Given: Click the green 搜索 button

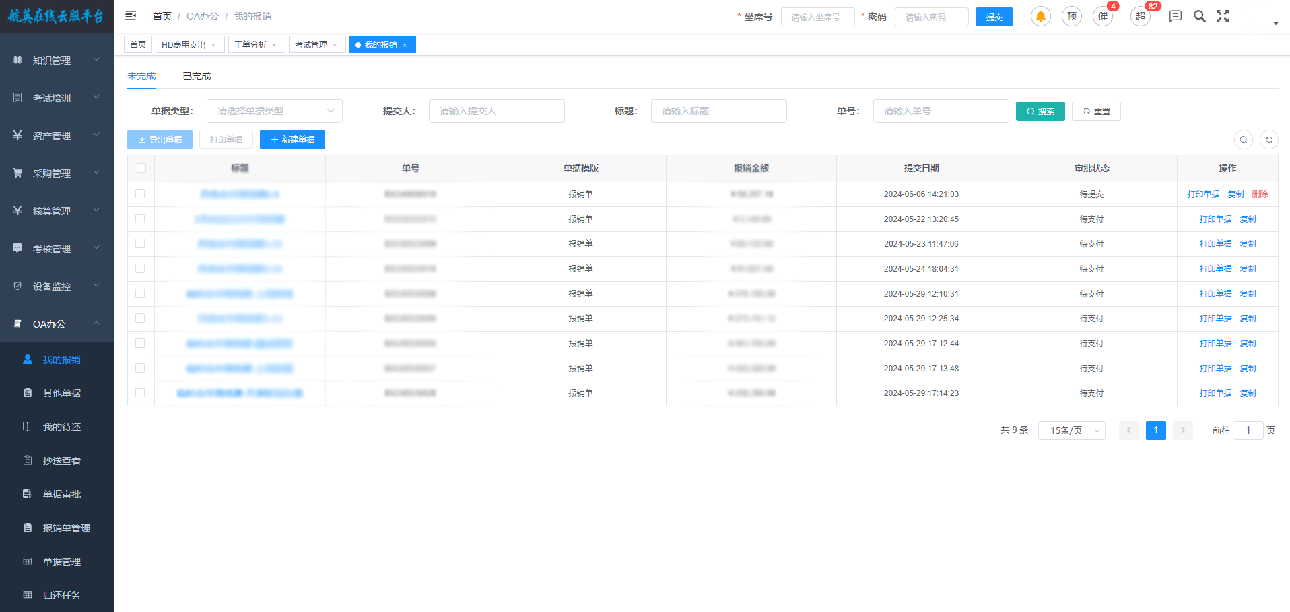Looking at the screenshot, I should (1040, 111).
